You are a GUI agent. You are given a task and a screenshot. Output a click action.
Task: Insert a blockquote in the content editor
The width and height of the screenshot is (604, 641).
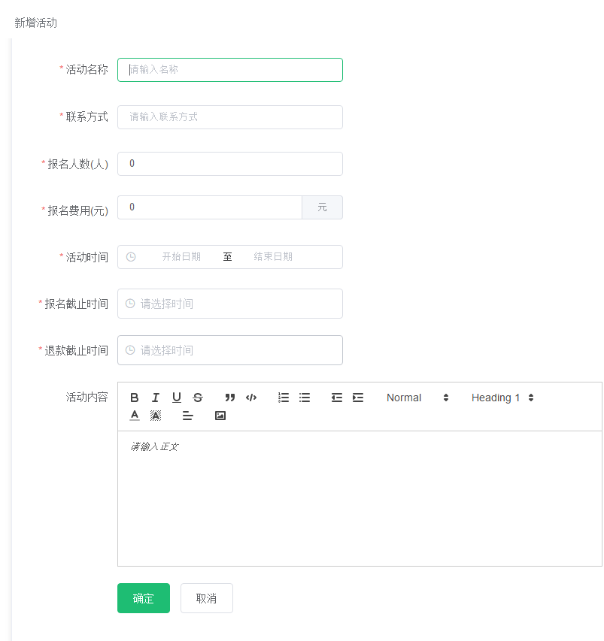230,398
